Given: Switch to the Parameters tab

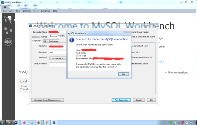Looking at the screenshot, I should tap(37, 41).
